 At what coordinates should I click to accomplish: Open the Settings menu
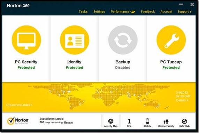[99, 12]
